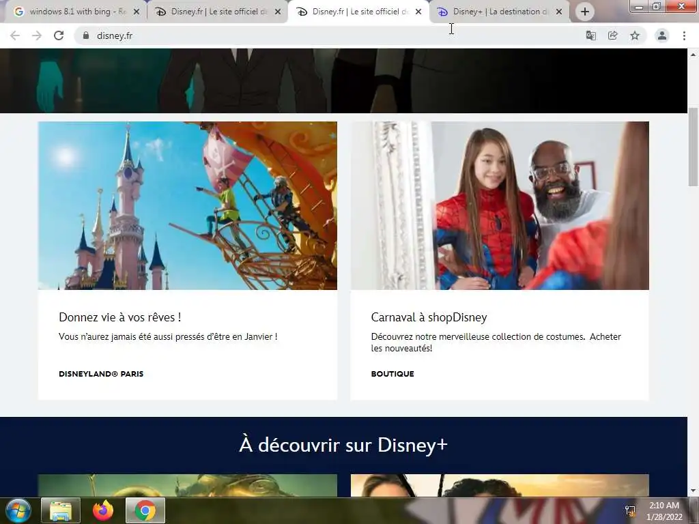Launch Firefox from taskbar
This screenshot has height=524, width=699.
click(103, 510)
